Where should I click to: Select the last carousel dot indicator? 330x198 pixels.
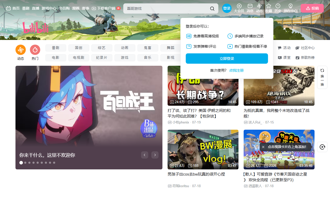[54, 163]
